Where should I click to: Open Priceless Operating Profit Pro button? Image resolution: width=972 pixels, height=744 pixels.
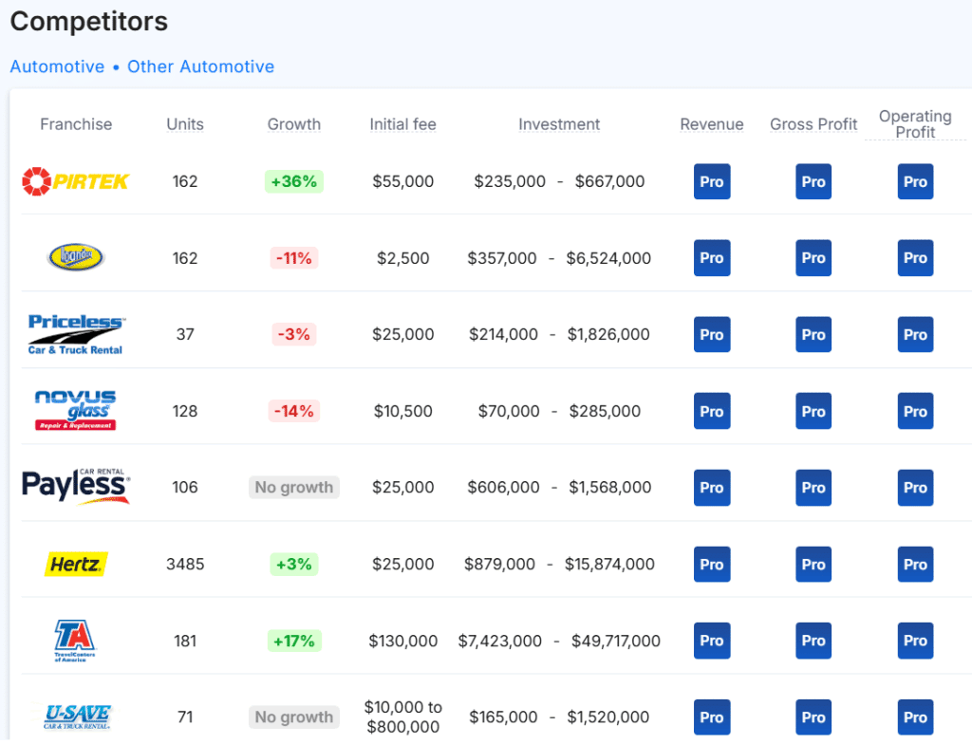click(x=915, y=334)
